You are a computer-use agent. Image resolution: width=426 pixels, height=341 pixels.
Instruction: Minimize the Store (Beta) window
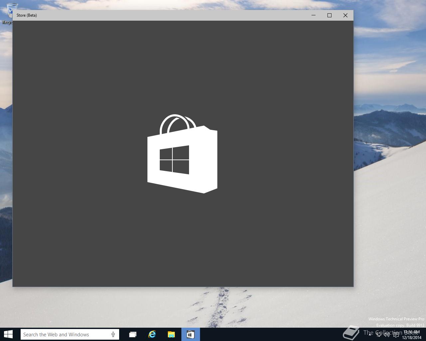pos(314,15)
